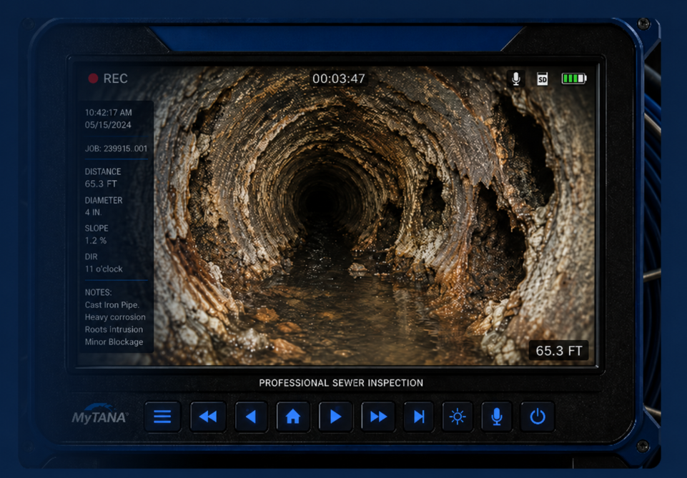Click the PROFESSIONAL SEWER INSPECTION caption
Viewport: 687px width, 478px height.
coord(341,383)
